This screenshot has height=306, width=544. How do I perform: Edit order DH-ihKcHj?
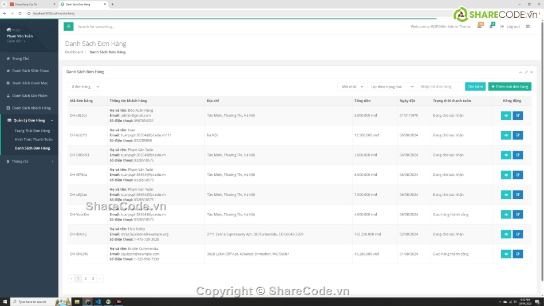[x=518, y=234]
